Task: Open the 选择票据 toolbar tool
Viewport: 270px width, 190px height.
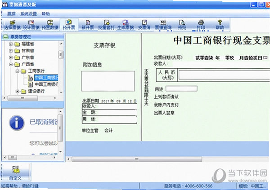Action: pos(12,25)
